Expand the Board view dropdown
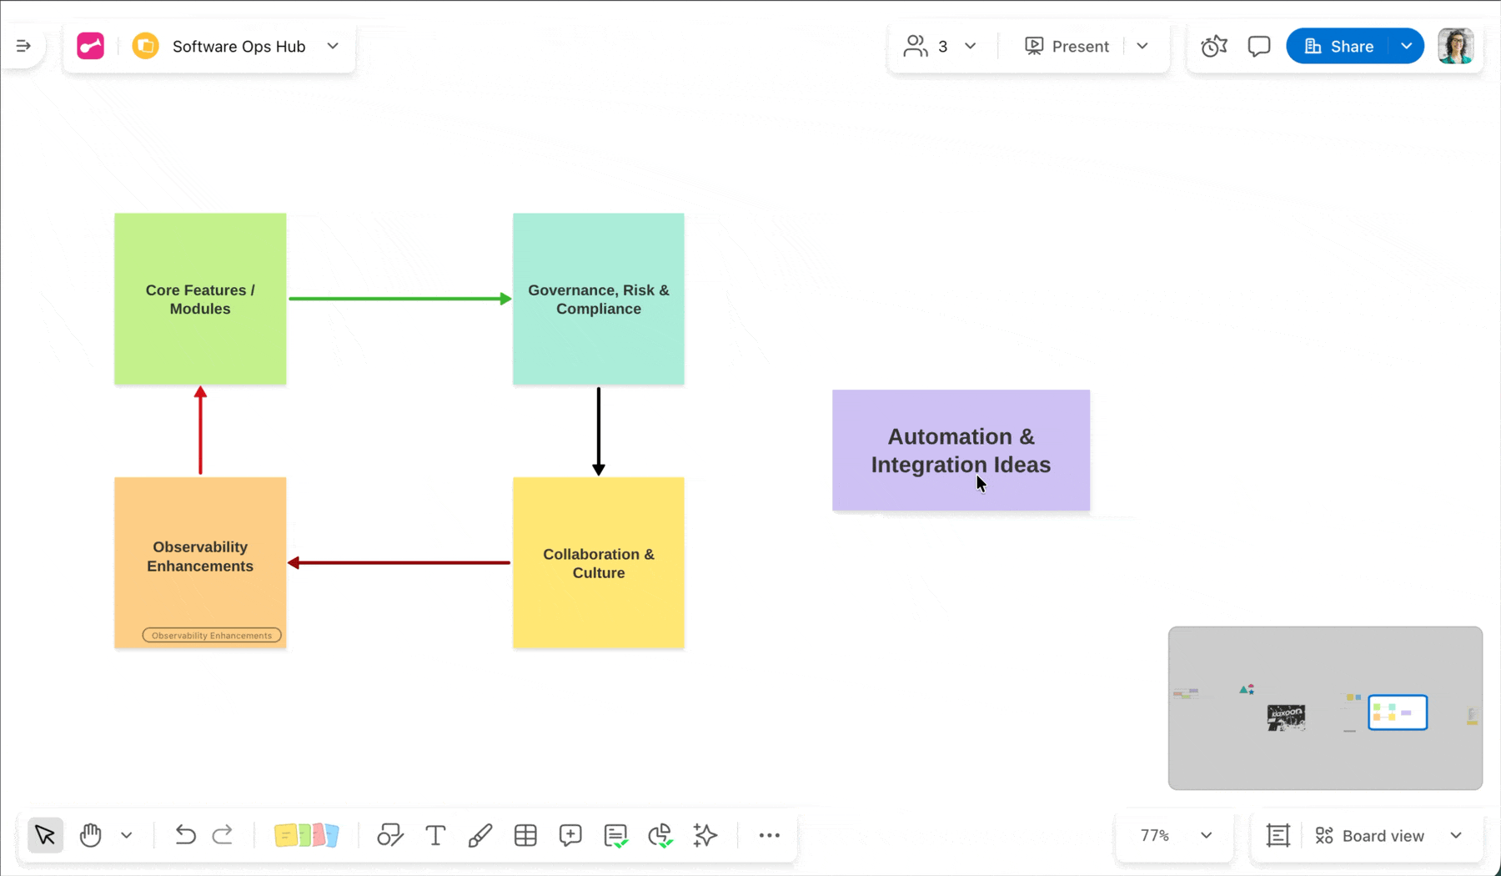 [x=1456, y=835]
